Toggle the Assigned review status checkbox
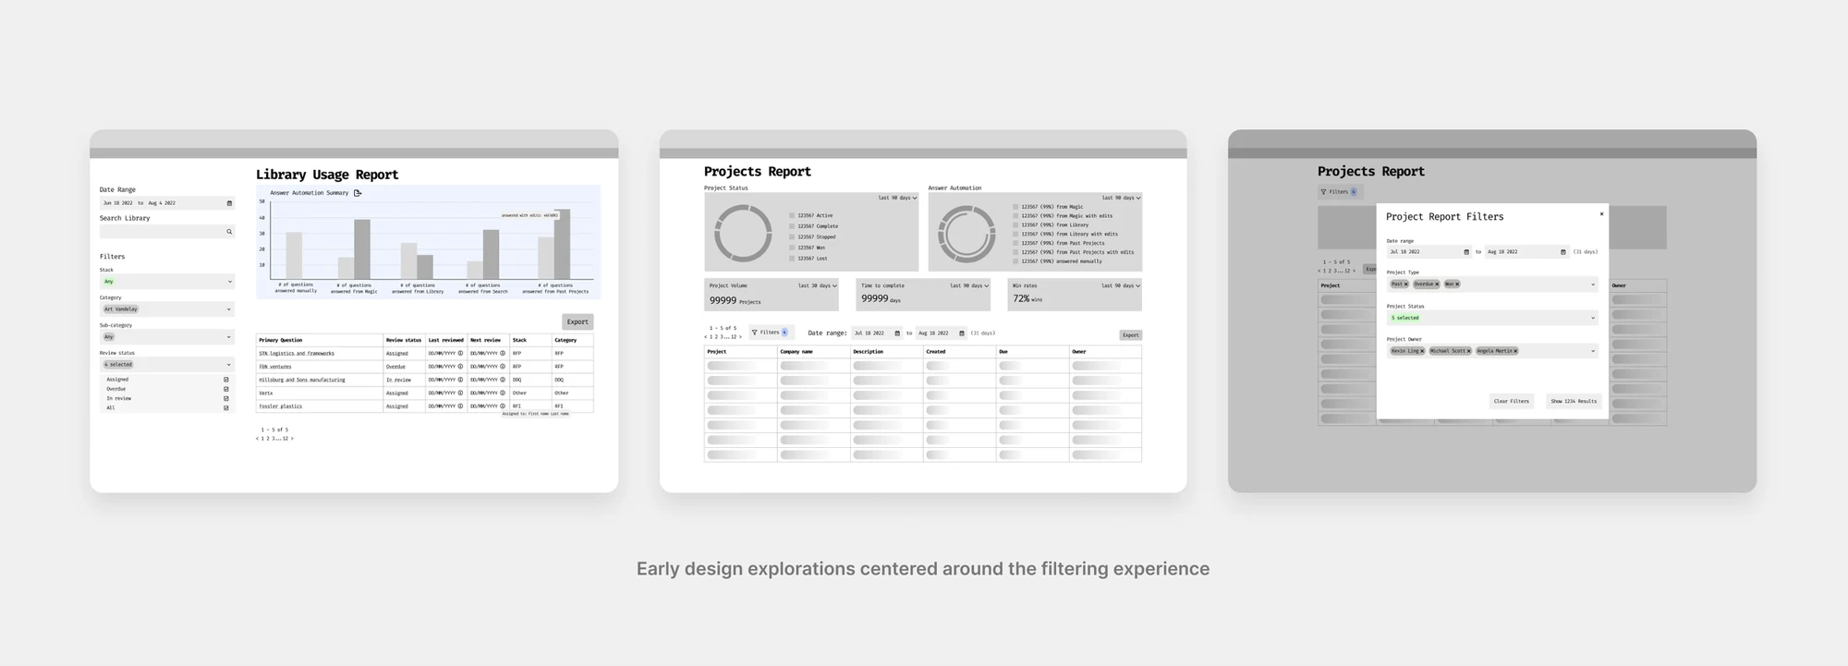Screen dimensions: 1848x666 [x=226, y=380]
